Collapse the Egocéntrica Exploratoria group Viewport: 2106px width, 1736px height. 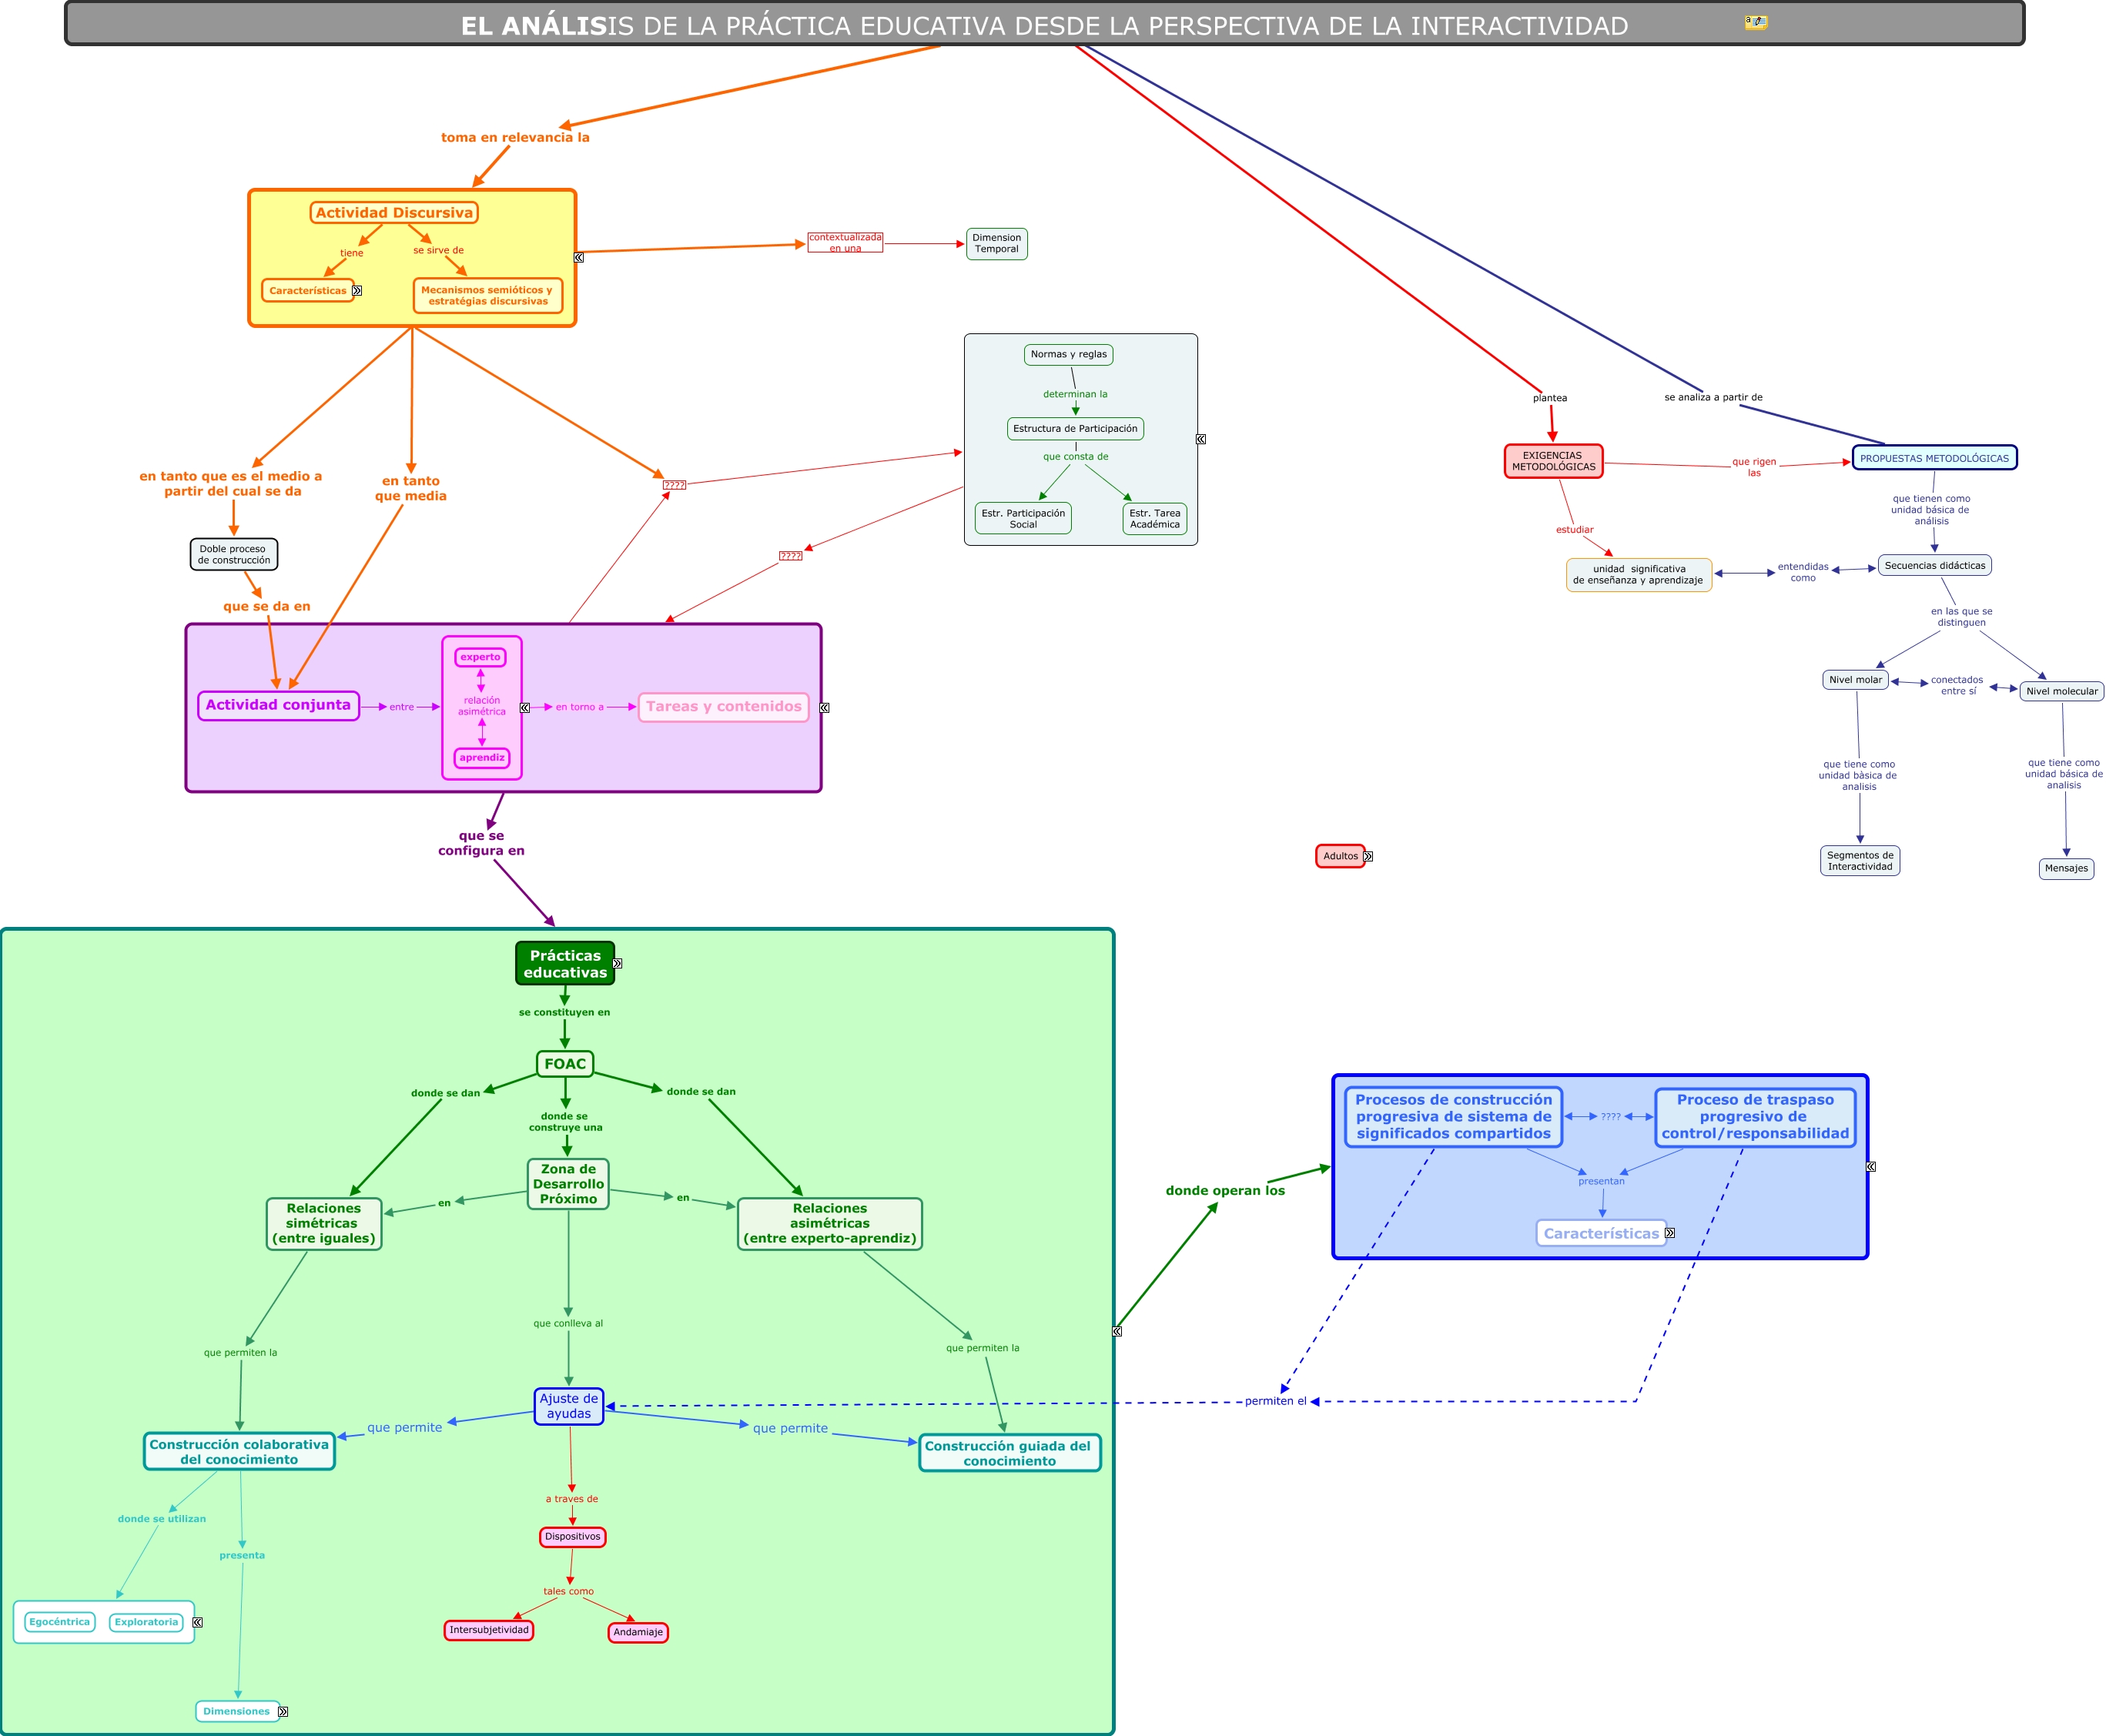click(x=198, y=1623)
